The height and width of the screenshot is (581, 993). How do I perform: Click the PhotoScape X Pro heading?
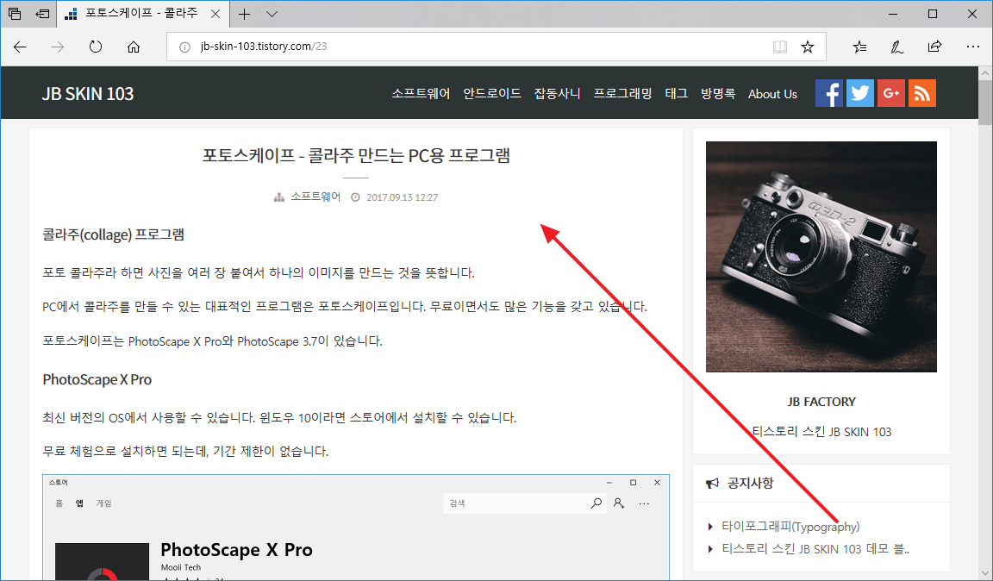point(97,379)
